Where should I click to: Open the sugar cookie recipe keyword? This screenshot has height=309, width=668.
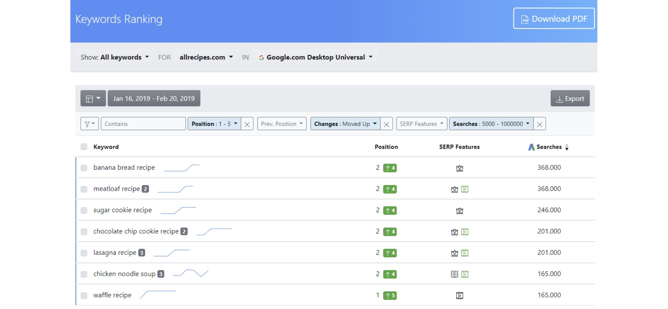tap(122, 210)
